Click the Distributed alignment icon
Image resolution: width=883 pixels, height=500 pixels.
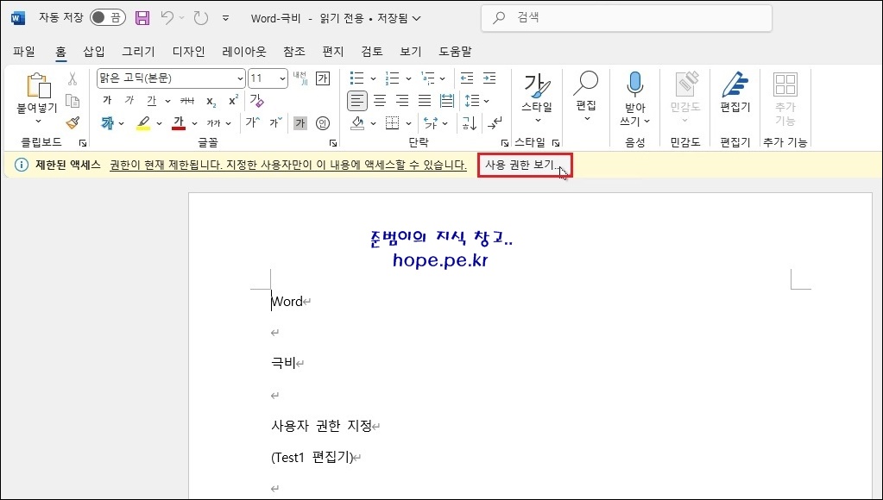click(x=447, y=101)
